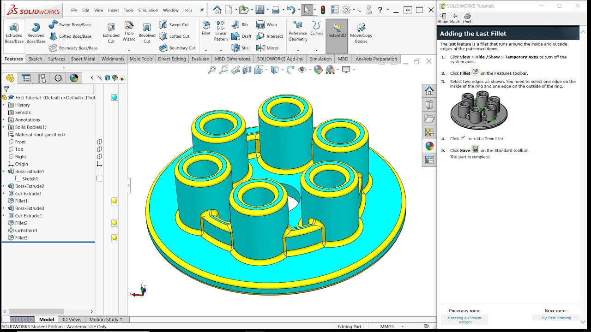Screen dimensions: 591x332
Task: Select the Linear Pattern tool
Action: 221,31
